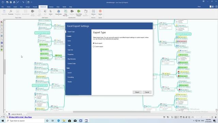Image resolution: width=218 pixels, height=123 pixels.
Task: Click the search icon in left sidebar
Action: [x=2, y=40]
